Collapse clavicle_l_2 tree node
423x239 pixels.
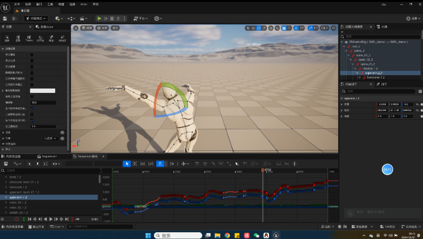355,68
